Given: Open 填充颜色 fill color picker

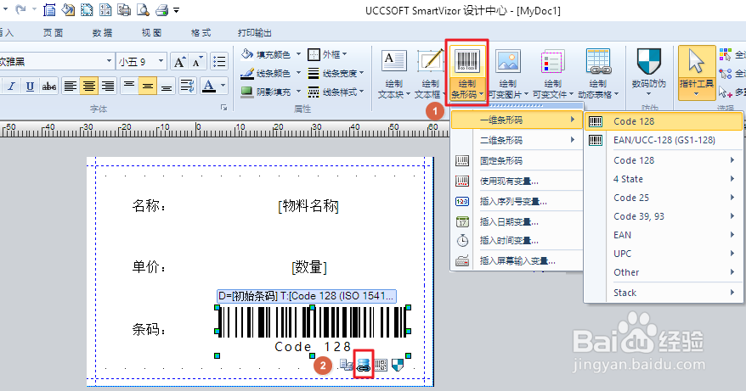Looking at the screenshot, I should click(x=270, y=54).
